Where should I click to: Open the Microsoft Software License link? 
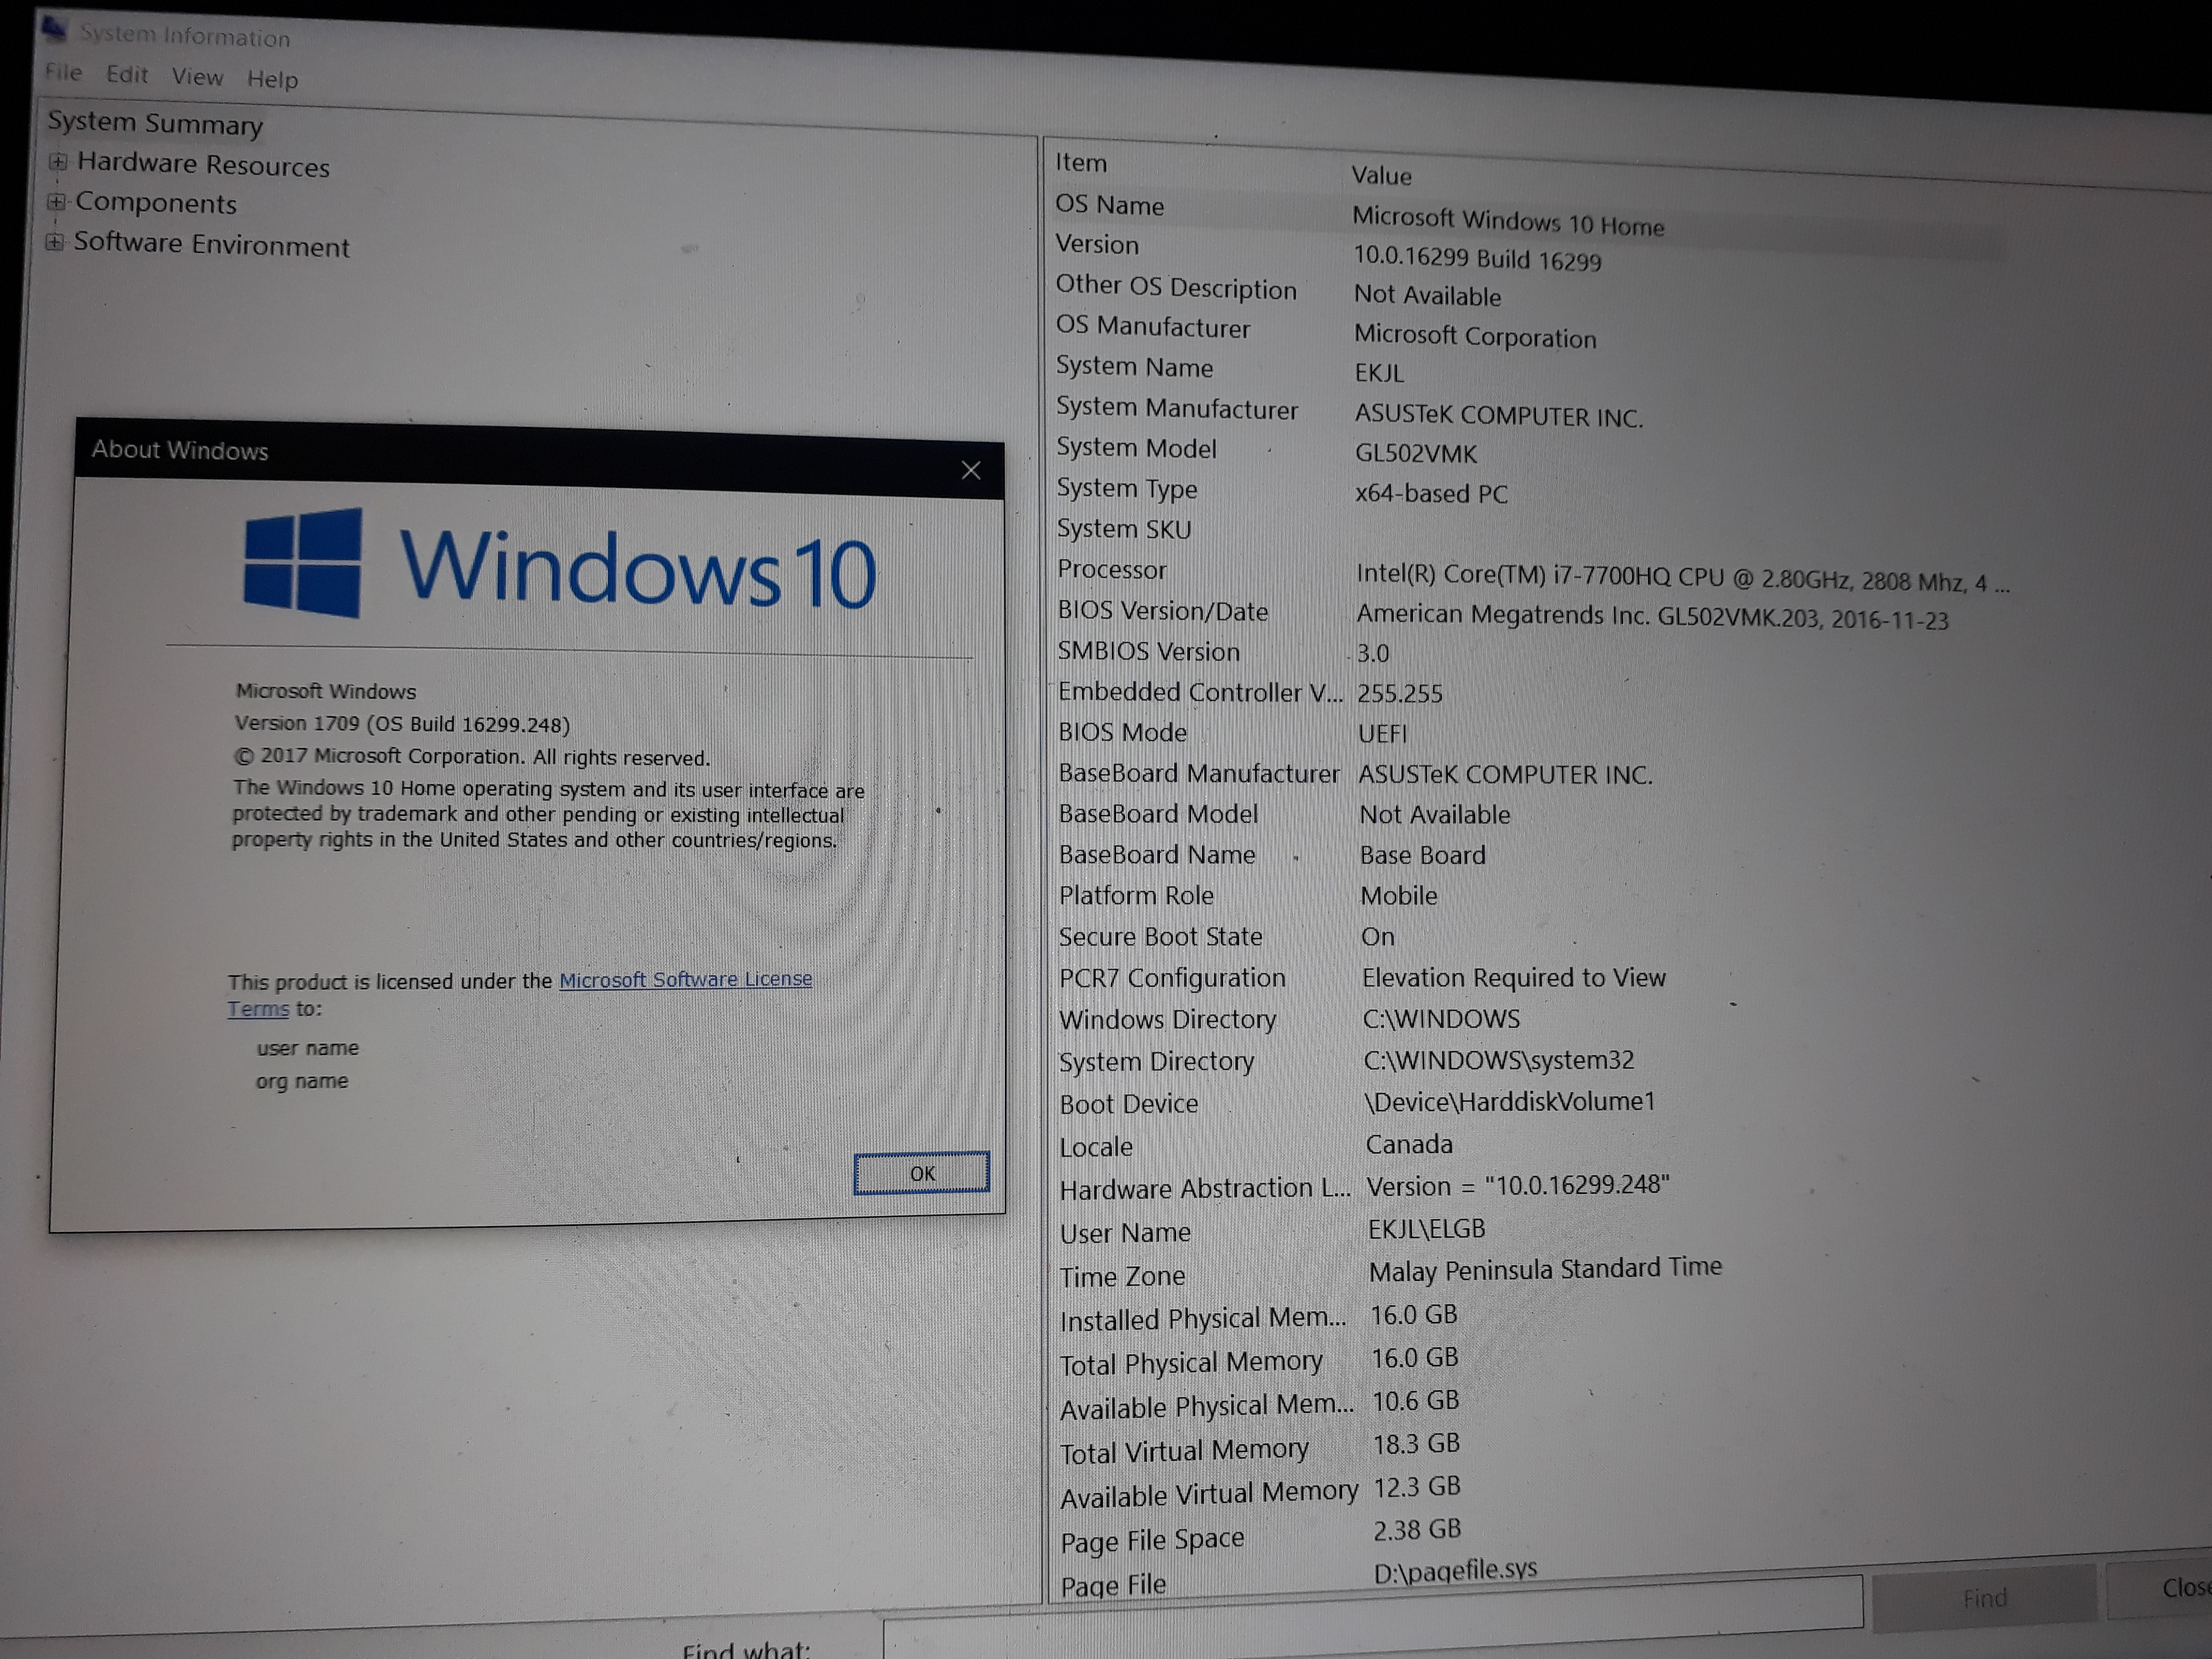pos(685,980)
